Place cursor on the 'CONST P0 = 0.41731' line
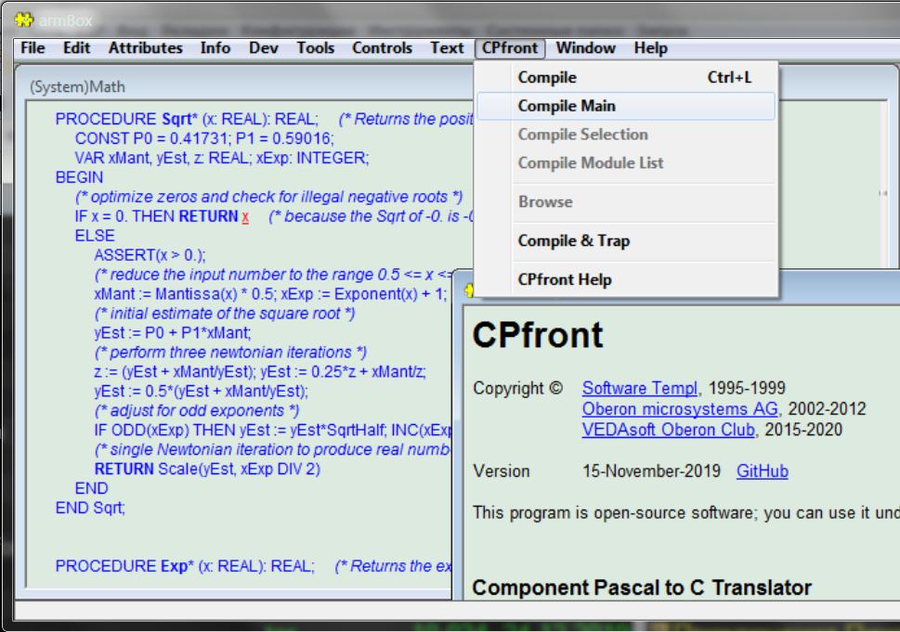Screen dimensions: 900x632 pos(204,138)
